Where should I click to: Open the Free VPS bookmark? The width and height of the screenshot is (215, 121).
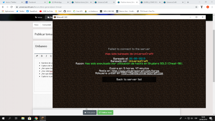tap(78, 11)
